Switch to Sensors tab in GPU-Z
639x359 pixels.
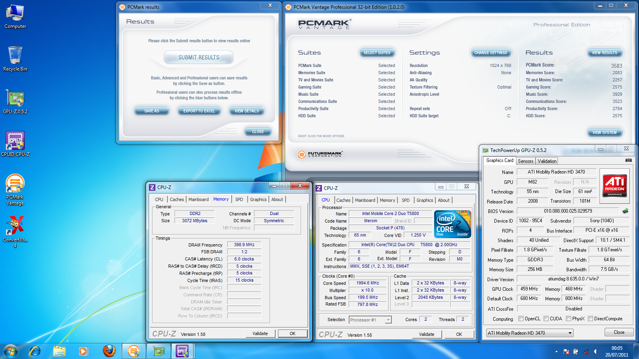coord(526,161)
